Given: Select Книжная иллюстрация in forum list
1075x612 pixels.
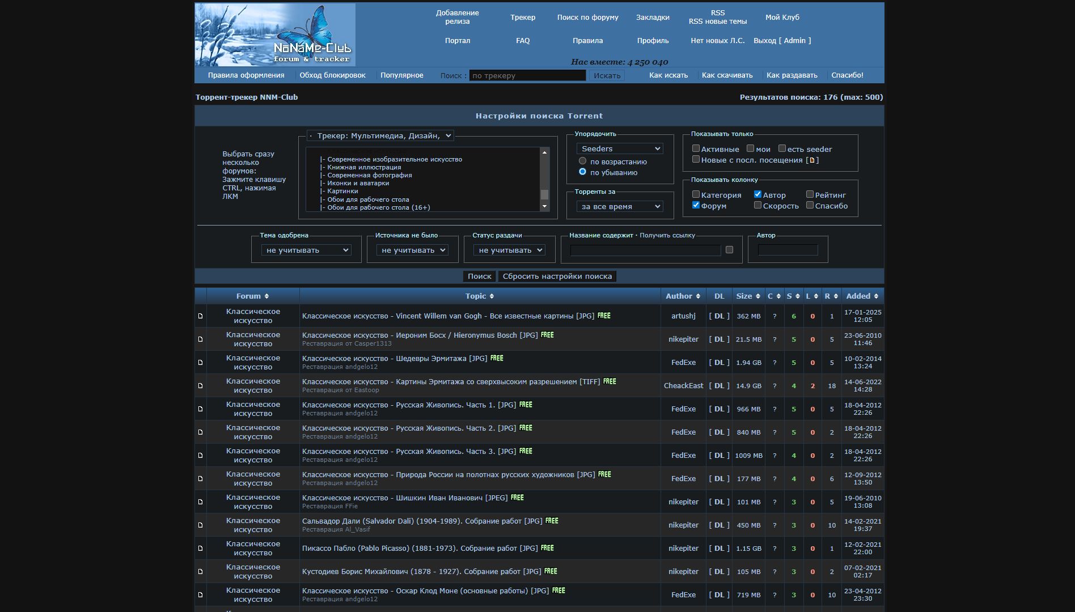Looking at the screenshot, I should (364, 167).
